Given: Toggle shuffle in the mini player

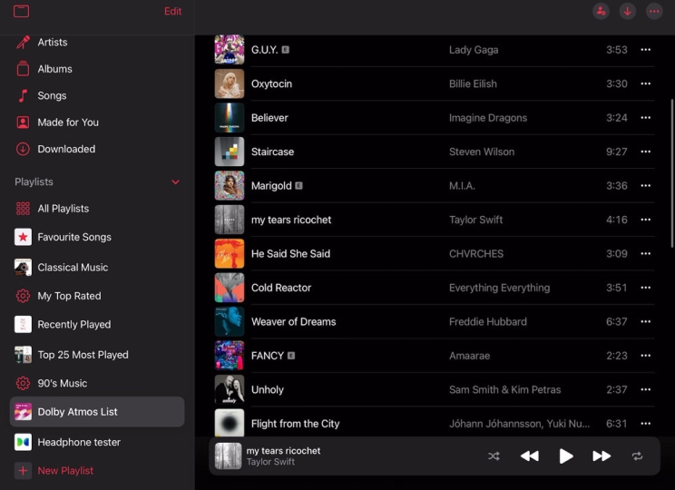Looking at the screenshot, I should point(494,456).
